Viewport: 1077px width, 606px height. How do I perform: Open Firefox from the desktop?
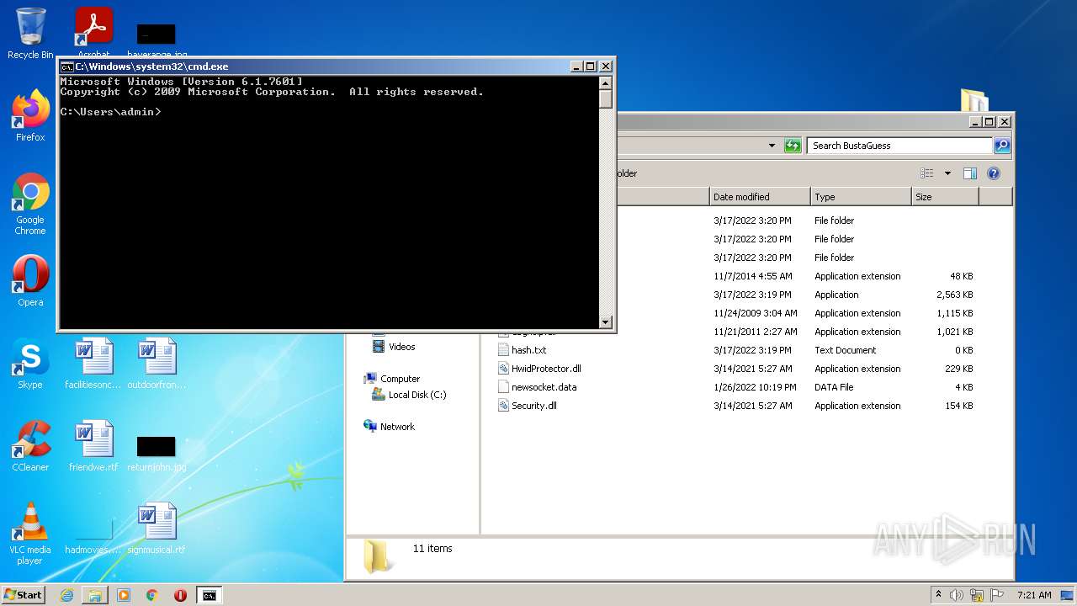click(x=30, y=116)
